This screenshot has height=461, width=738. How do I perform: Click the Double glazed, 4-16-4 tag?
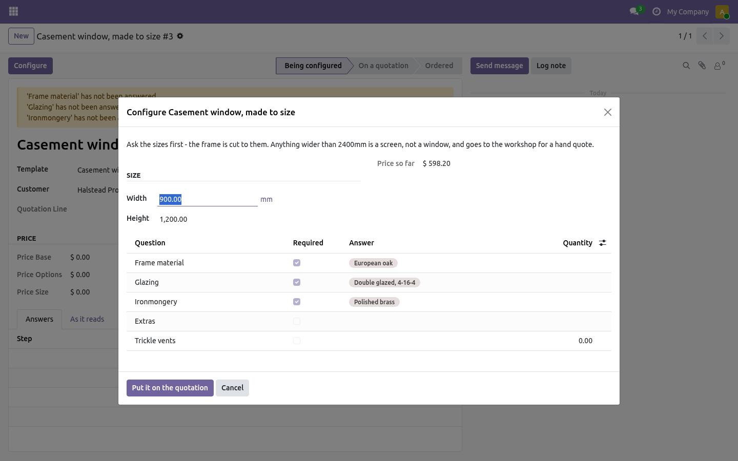[384, 282]
